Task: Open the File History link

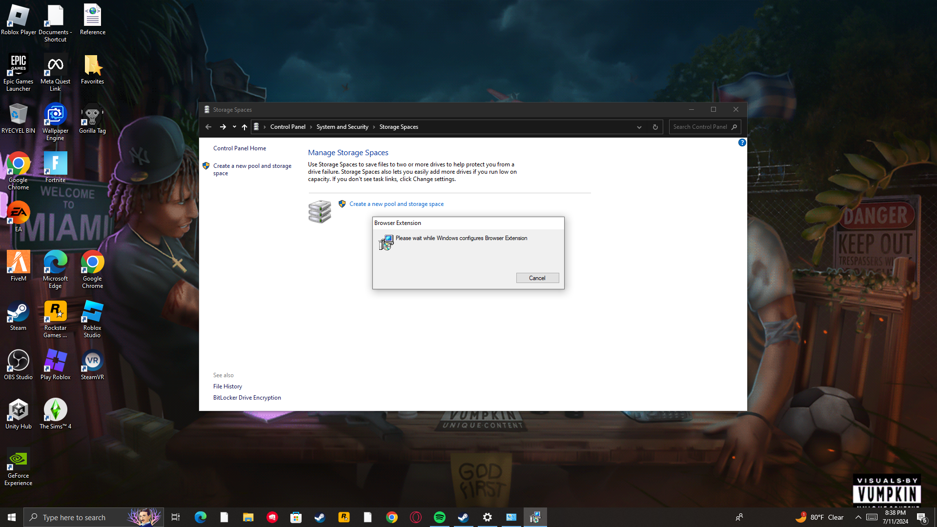Action: pos(227,386)
